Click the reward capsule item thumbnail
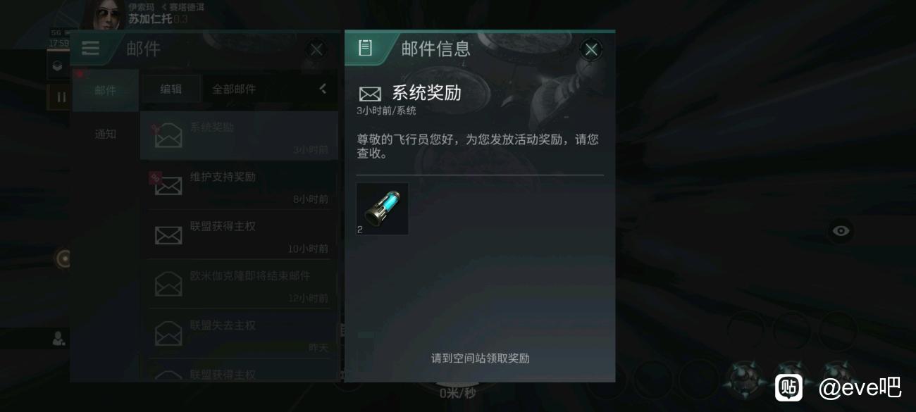 [383, 209]
